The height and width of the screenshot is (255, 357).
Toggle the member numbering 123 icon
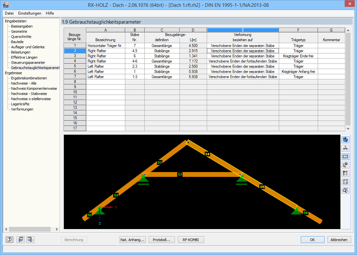[345, 156]
